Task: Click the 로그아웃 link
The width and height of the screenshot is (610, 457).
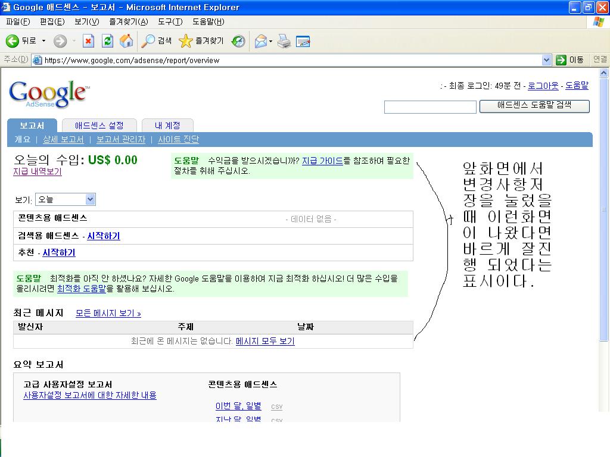Action: [543, 86]
